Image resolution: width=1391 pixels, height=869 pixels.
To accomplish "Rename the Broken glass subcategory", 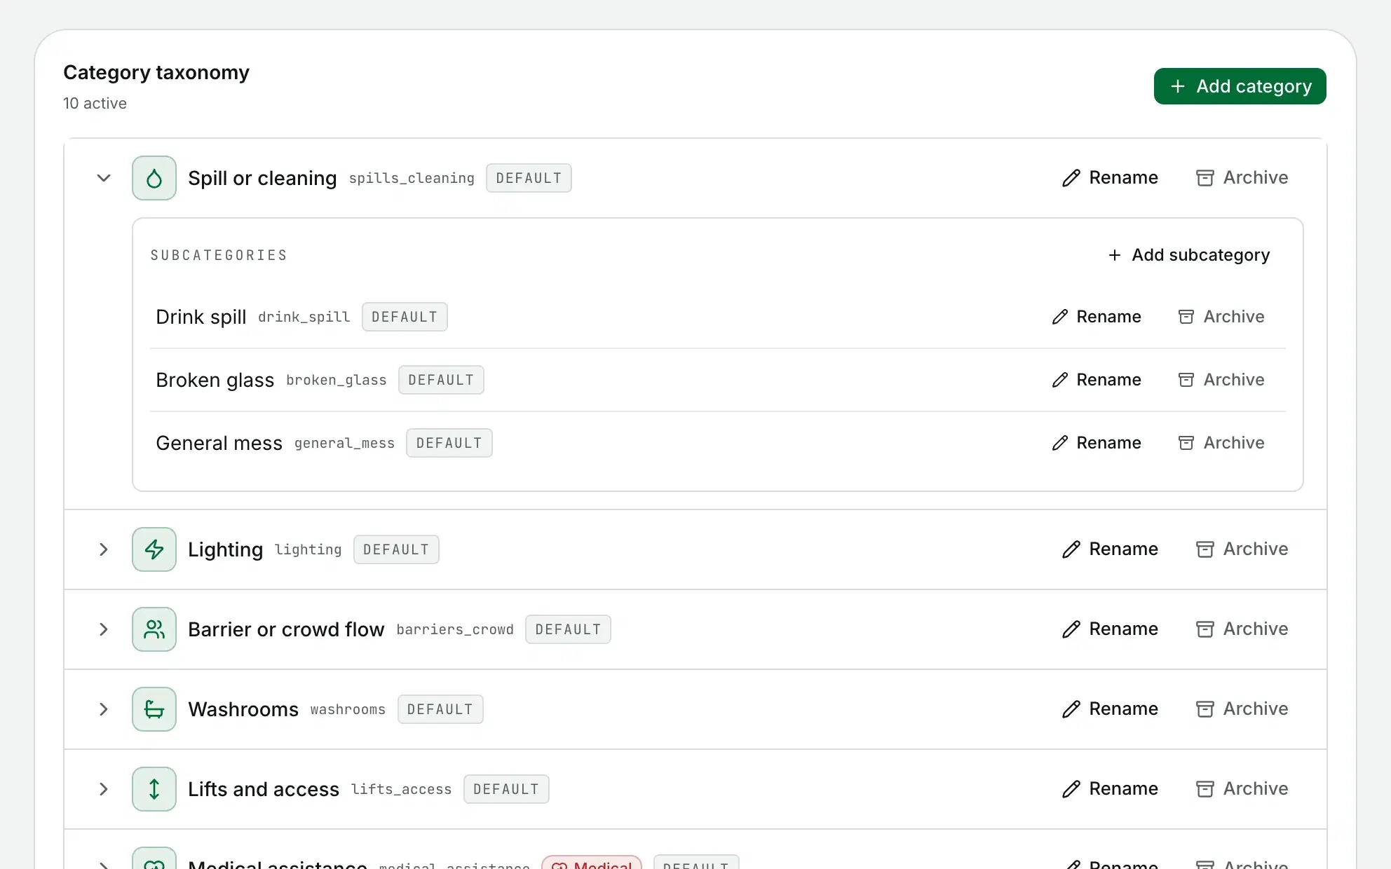I will pos(1097,380).
